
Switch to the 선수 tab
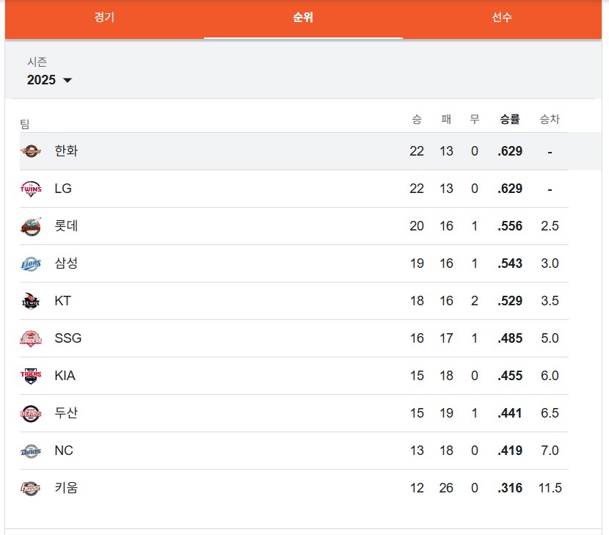point(502,18)
